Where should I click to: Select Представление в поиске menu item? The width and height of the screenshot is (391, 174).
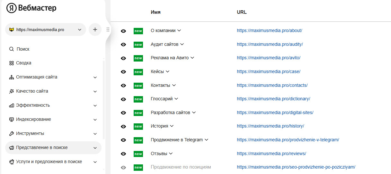[x=42, y=148]
